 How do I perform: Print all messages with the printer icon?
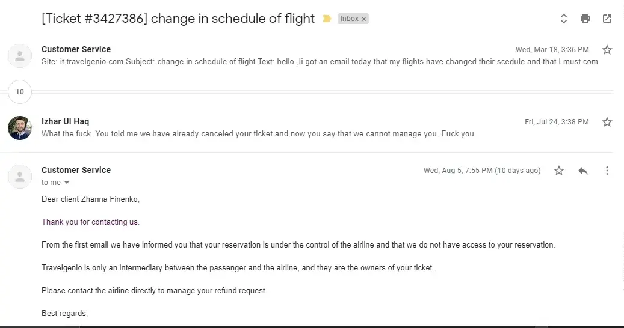[x=585, y=19]
